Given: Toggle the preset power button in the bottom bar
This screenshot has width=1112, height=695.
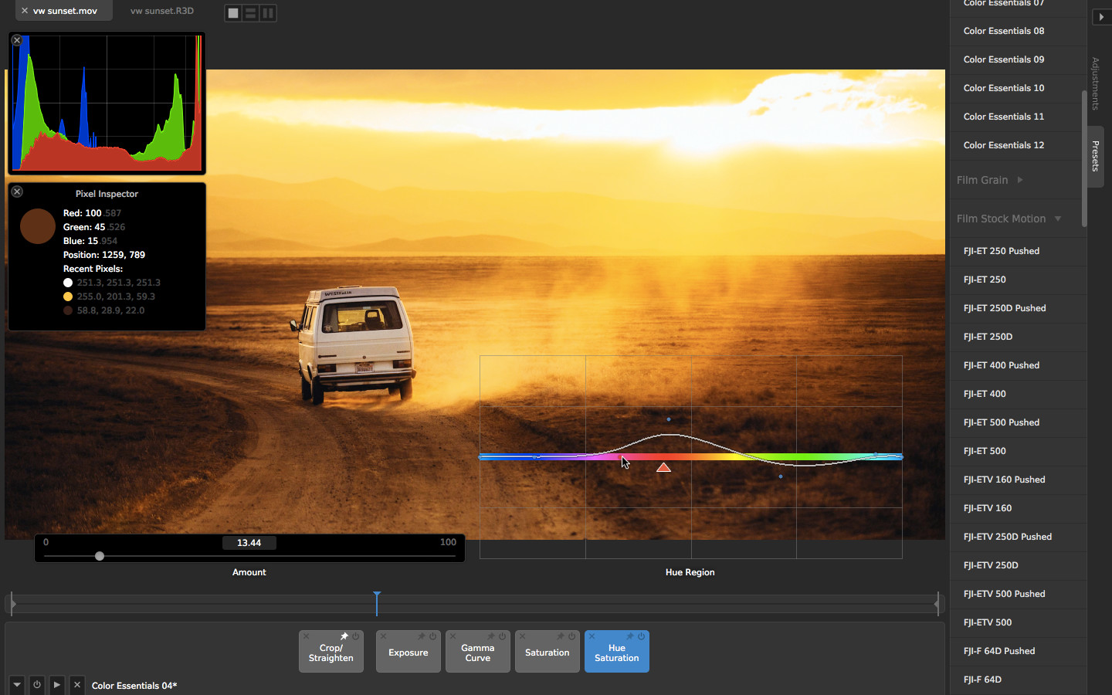Looking at the screenshot, I should click(36, 684).
